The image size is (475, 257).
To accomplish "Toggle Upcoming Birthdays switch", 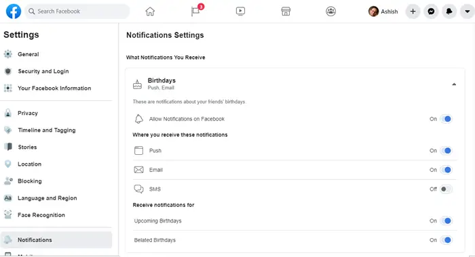I will pyautogui.click(x=446, y=220).
